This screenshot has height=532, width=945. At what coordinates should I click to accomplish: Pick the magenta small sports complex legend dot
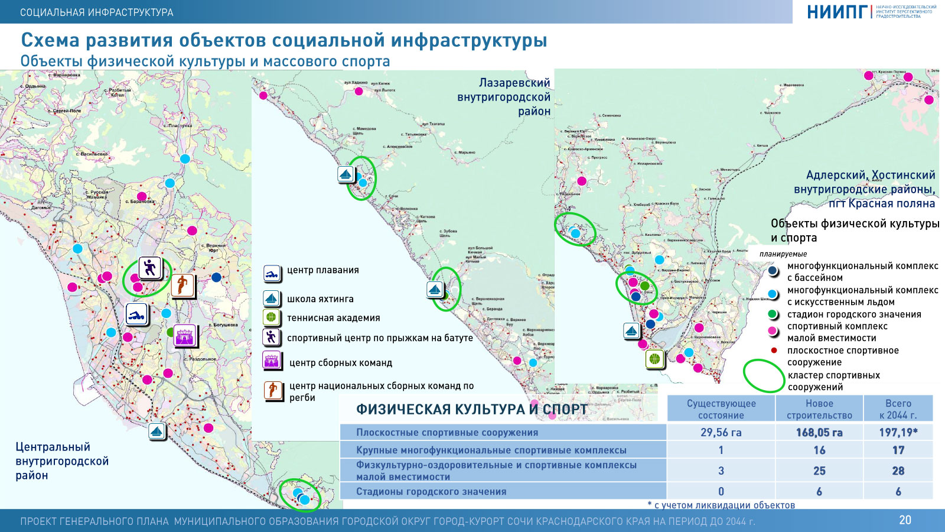[773, 331]
